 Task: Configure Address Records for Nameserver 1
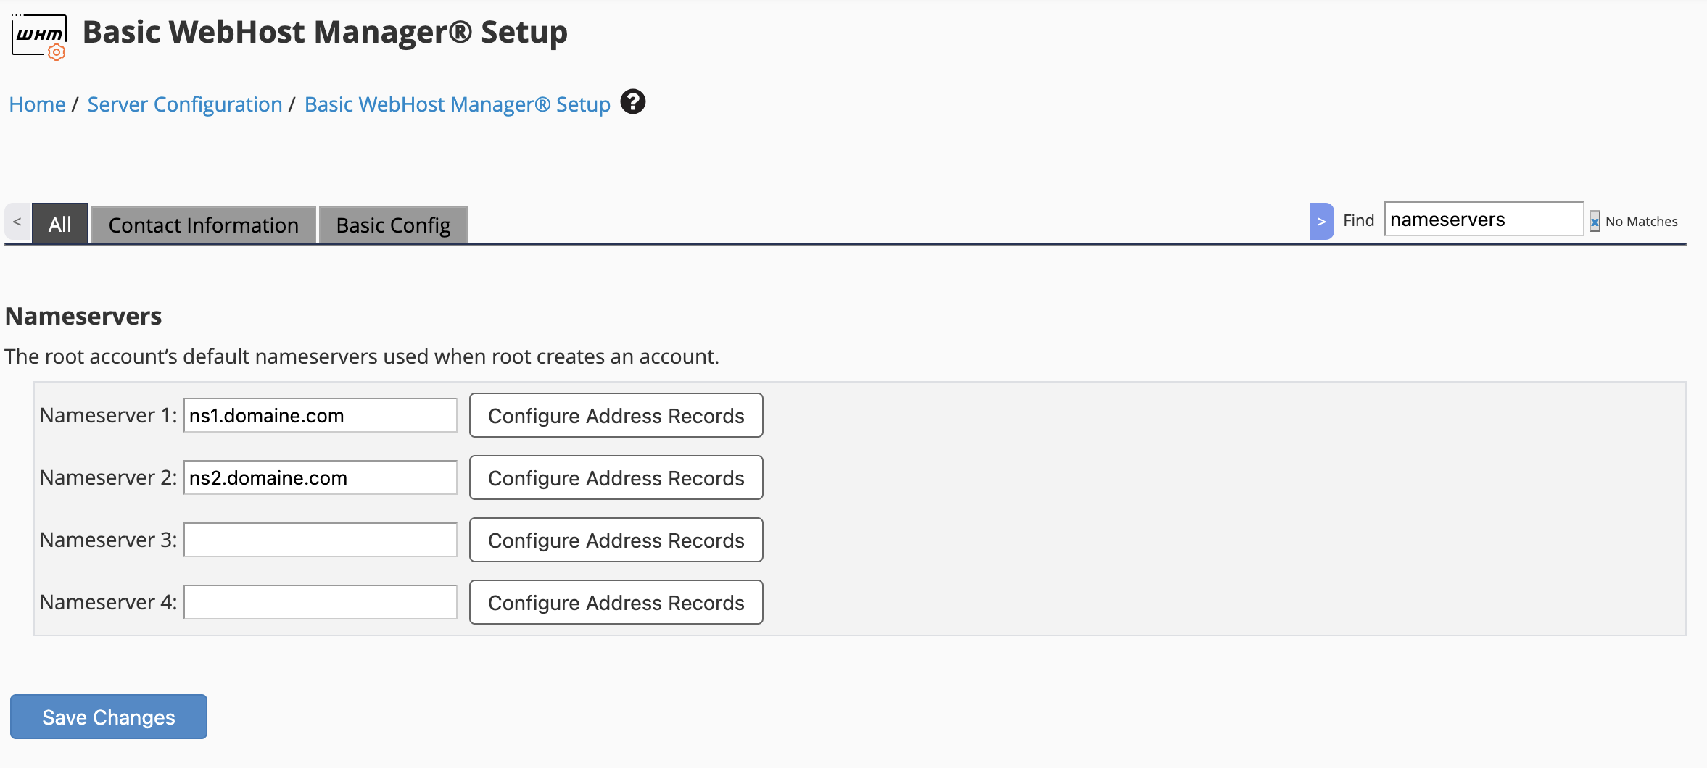[616, 415]
